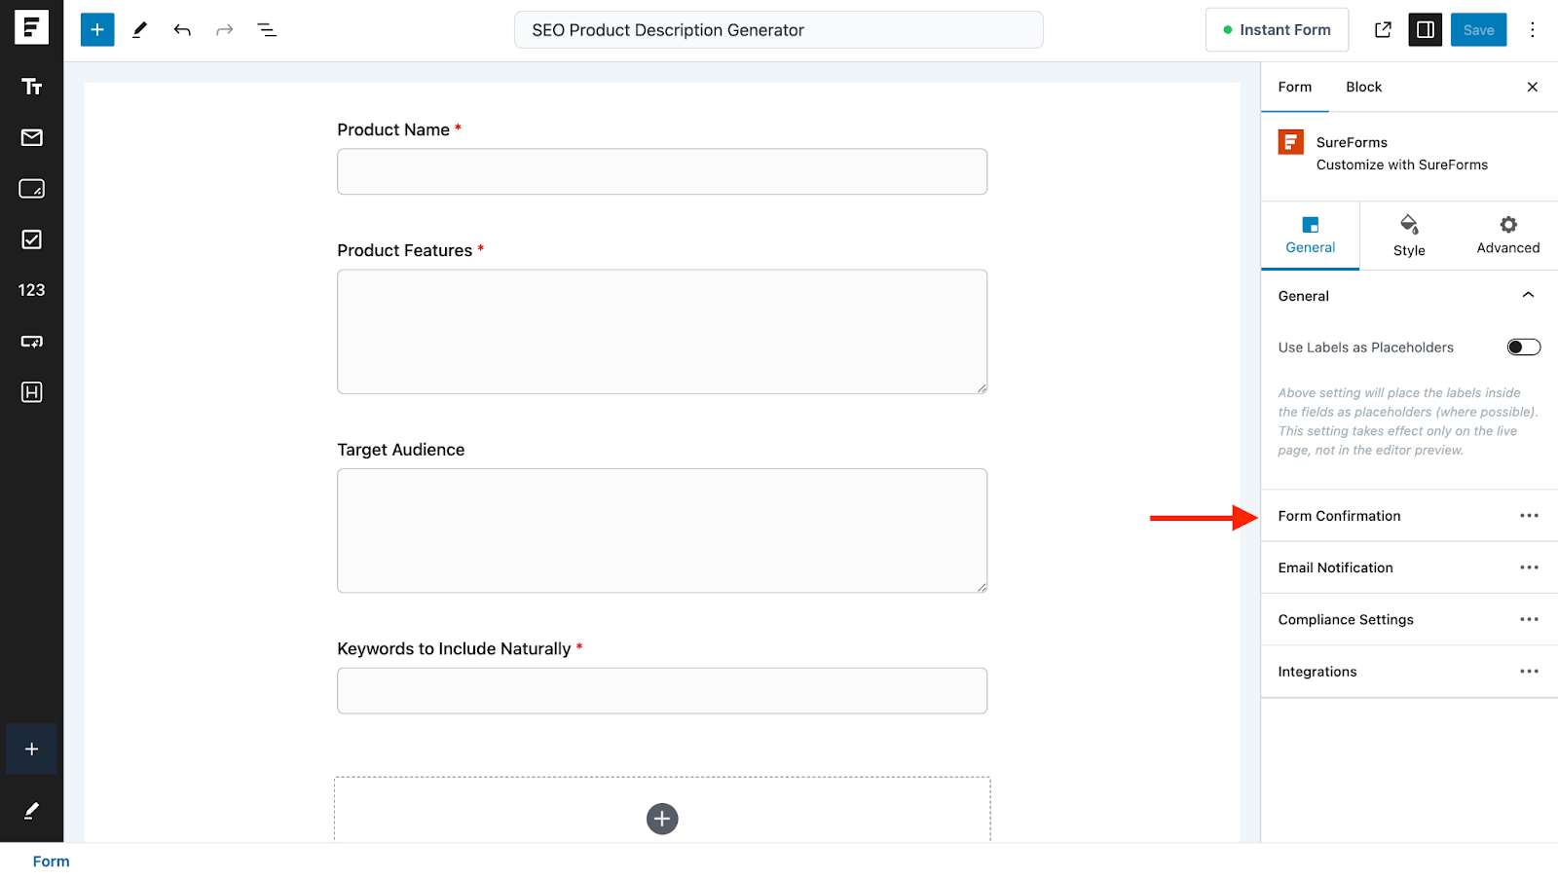The image size is (1558, 879).
Task: Toggle Use Labels as Placeholders
Action: tap(1522, 347)
